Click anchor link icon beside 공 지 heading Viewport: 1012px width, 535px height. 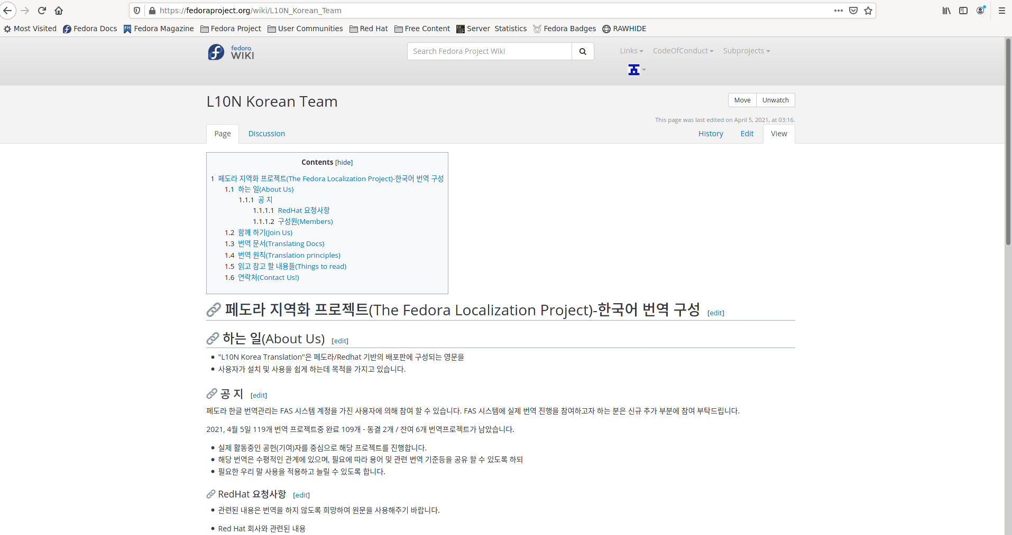tap(211, 394)
